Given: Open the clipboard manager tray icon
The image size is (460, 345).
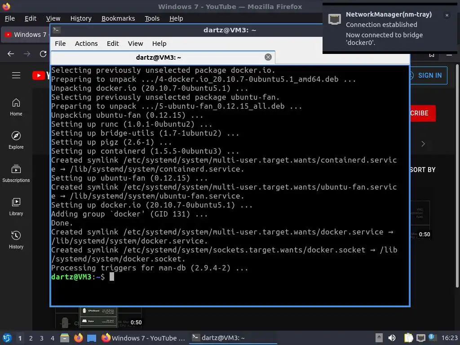Looking at the screenshot, I should click(x=408, y=338).
